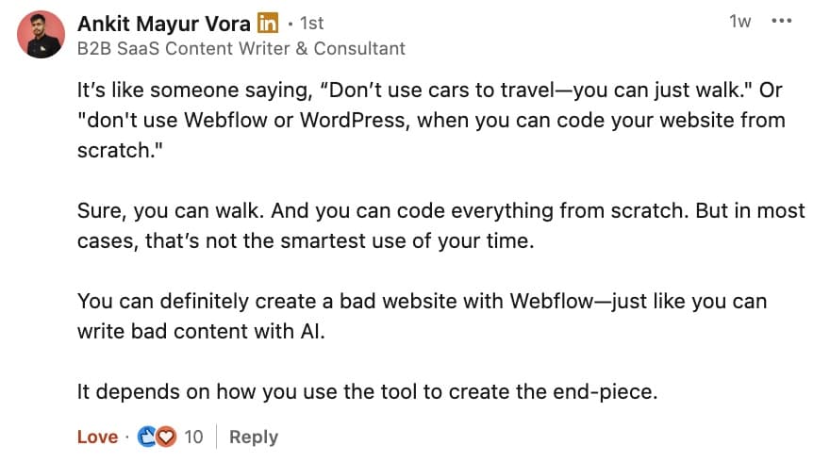
Task: Toggle the Love reaction on this comment
Action: (97, 437)
